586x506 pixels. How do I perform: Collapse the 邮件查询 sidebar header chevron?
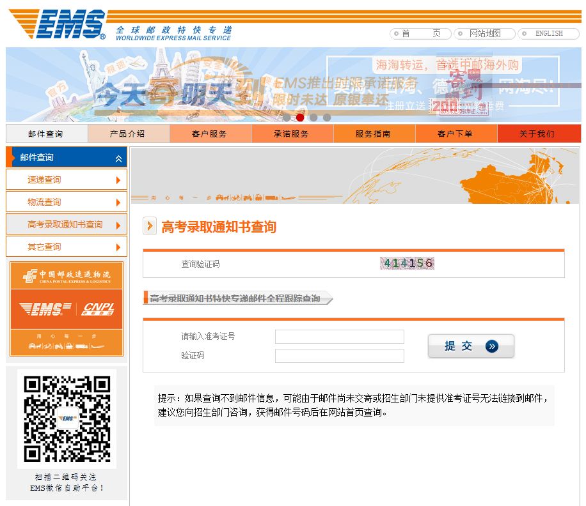point(118,158)
